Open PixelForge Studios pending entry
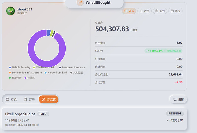 pyautogui.click(x=94, y=119)
